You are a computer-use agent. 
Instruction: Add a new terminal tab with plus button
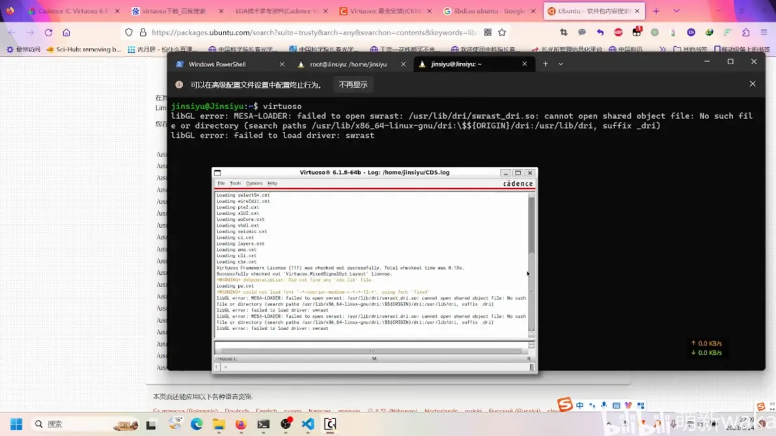click(546, 64)
